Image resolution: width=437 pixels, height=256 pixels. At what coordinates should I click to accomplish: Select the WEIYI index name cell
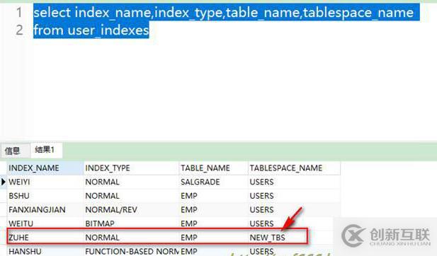[45, 182]
